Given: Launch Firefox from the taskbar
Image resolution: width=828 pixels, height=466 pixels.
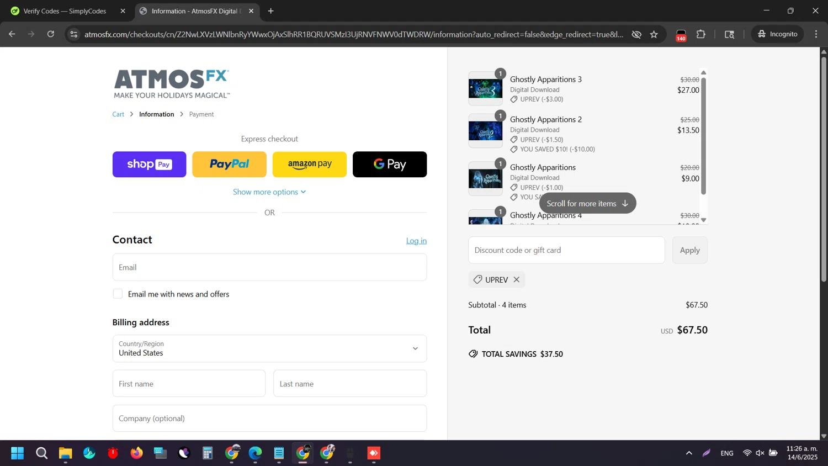Looking at the screenshot, I should pyautogui.click(x=136, y=453).
